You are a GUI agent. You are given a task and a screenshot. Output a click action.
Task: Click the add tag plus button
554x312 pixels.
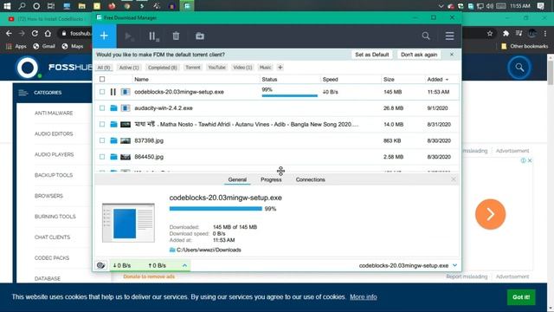click(280, 68)
